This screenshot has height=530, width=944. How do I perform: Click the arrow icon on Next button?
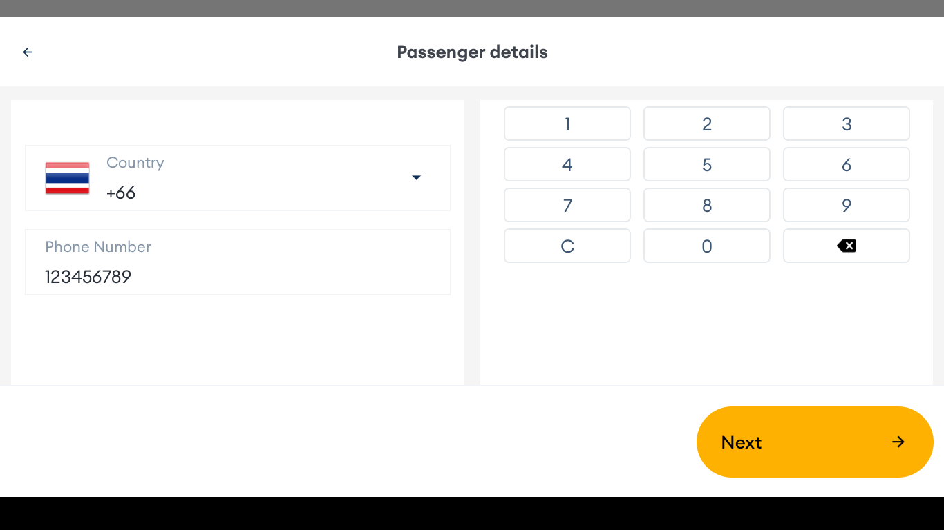click(898, 442)
